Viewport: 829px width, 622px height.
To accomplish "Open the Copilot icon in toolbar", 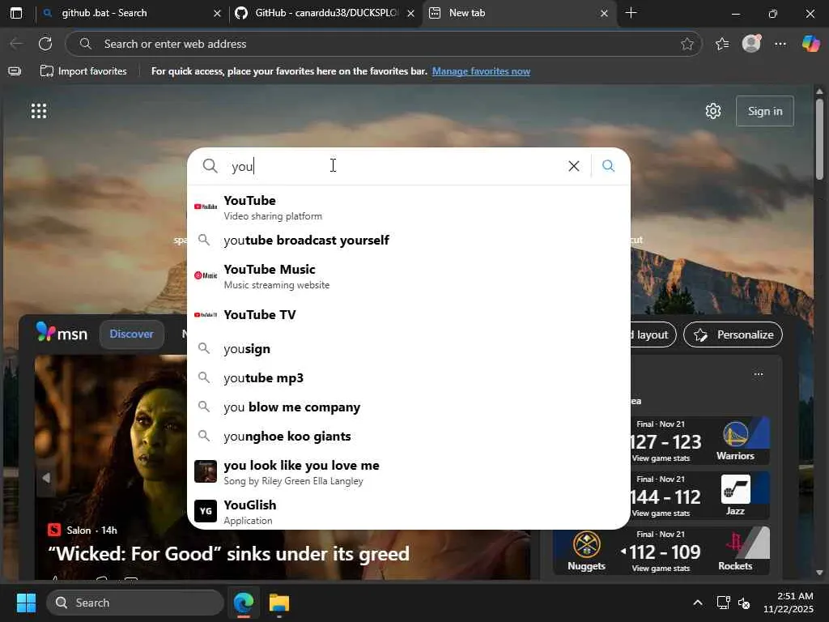I will pyautogui.click(x=810, y=44).
